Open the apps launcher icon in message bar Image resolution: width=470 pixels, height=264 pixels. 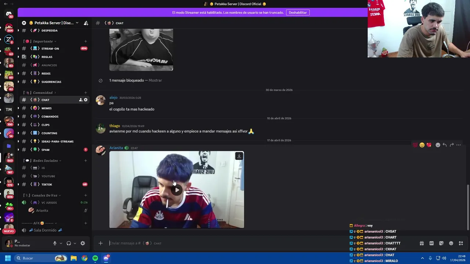461,243
